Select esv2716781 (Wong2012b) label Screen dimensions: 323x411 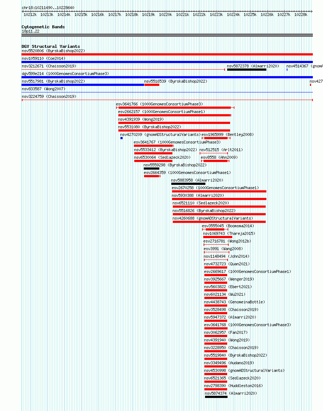coord(227,241)
